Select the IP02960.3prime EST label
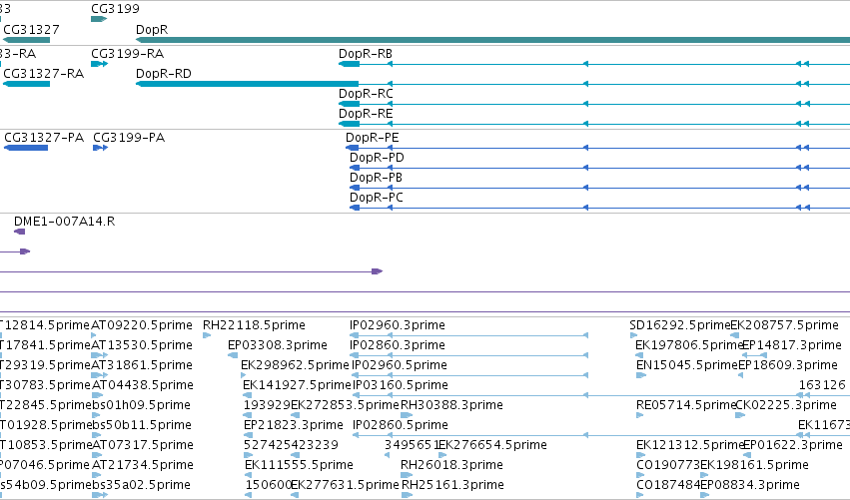The height and width of the screenshot is (500, 850). click(x=398, y=325)
